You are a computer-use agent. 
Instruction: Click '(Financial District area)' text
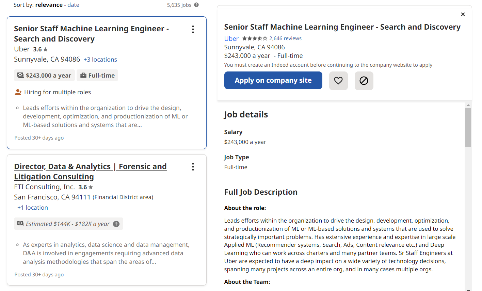coord(123,197)
